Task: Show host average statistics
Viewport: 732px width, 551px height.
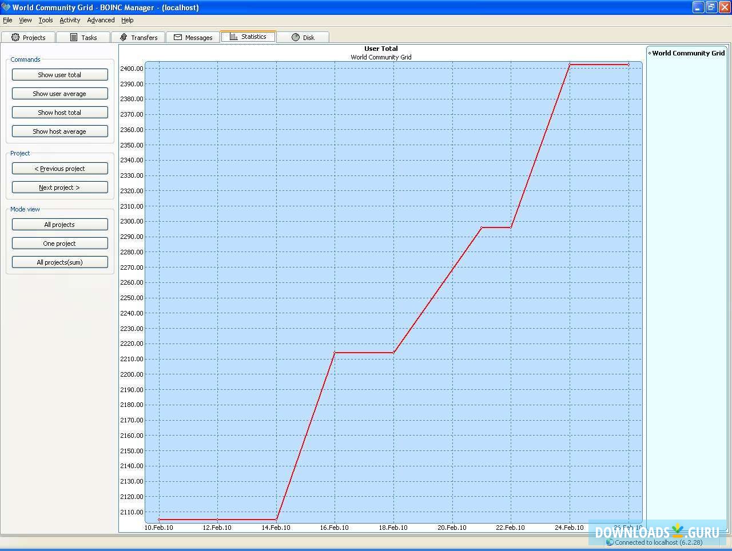Action: click(59, 131)
